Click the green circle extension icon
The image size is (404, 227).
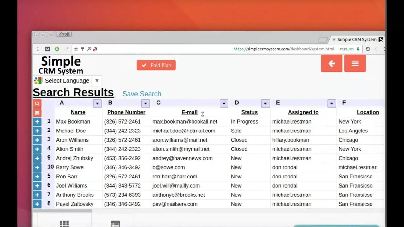[57, 49]
